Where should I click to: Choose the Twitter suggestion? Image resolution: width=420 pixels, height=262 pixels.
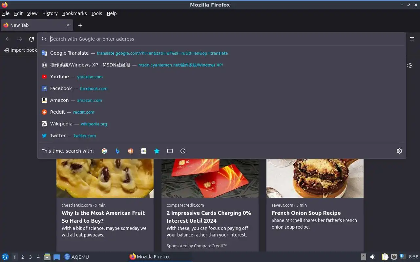click(x=222, y=136)
